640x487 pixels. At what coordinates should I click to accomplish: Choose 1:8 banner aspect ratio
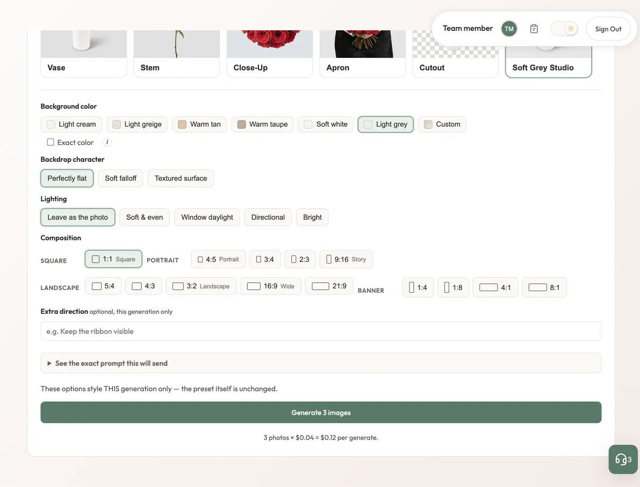tap(453, 288)
